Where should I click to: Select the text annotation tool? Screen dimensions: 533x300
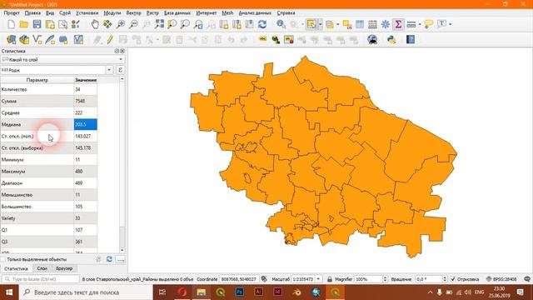(441, 24)
